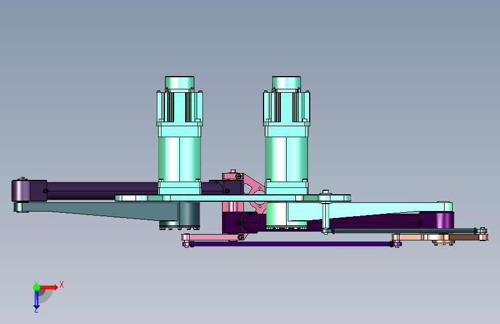500x324 pixels.
Task: Select the left cyan motor on the model
Action: [x=179, y=135]
